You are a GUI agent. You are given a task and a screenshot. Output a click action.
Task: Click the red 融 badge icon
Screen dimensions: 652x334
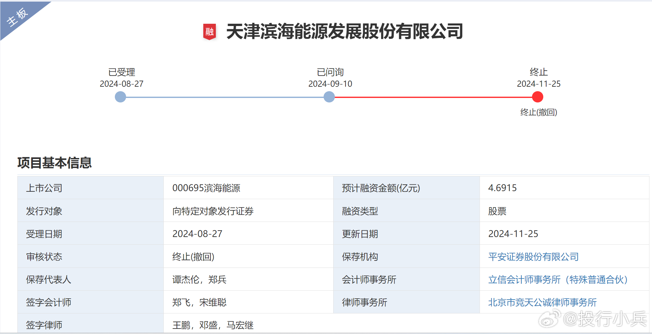pyautogui.click(x=209, y=32)
